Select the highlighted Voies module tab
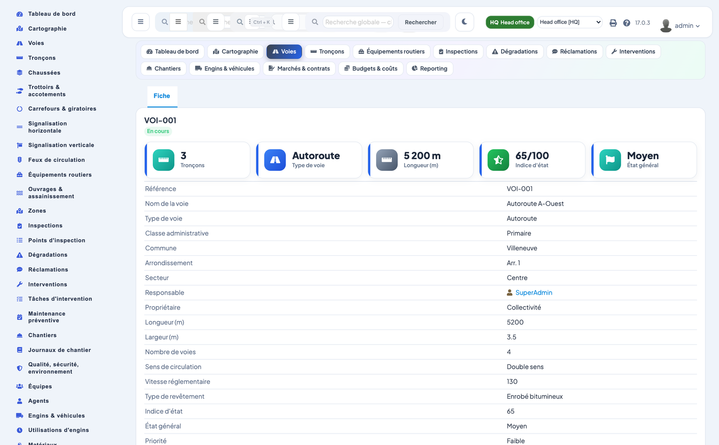 [284, 51]
